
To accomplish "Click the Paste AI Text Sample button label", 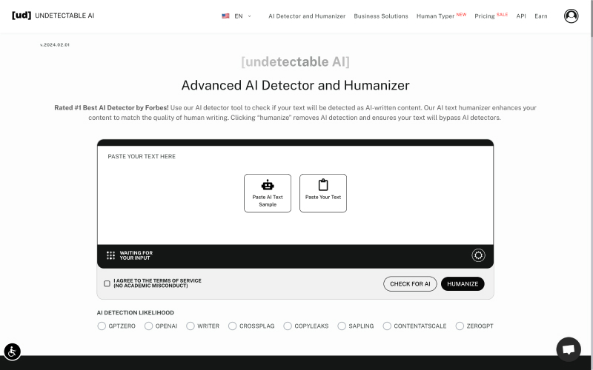I will click(268, 201).
